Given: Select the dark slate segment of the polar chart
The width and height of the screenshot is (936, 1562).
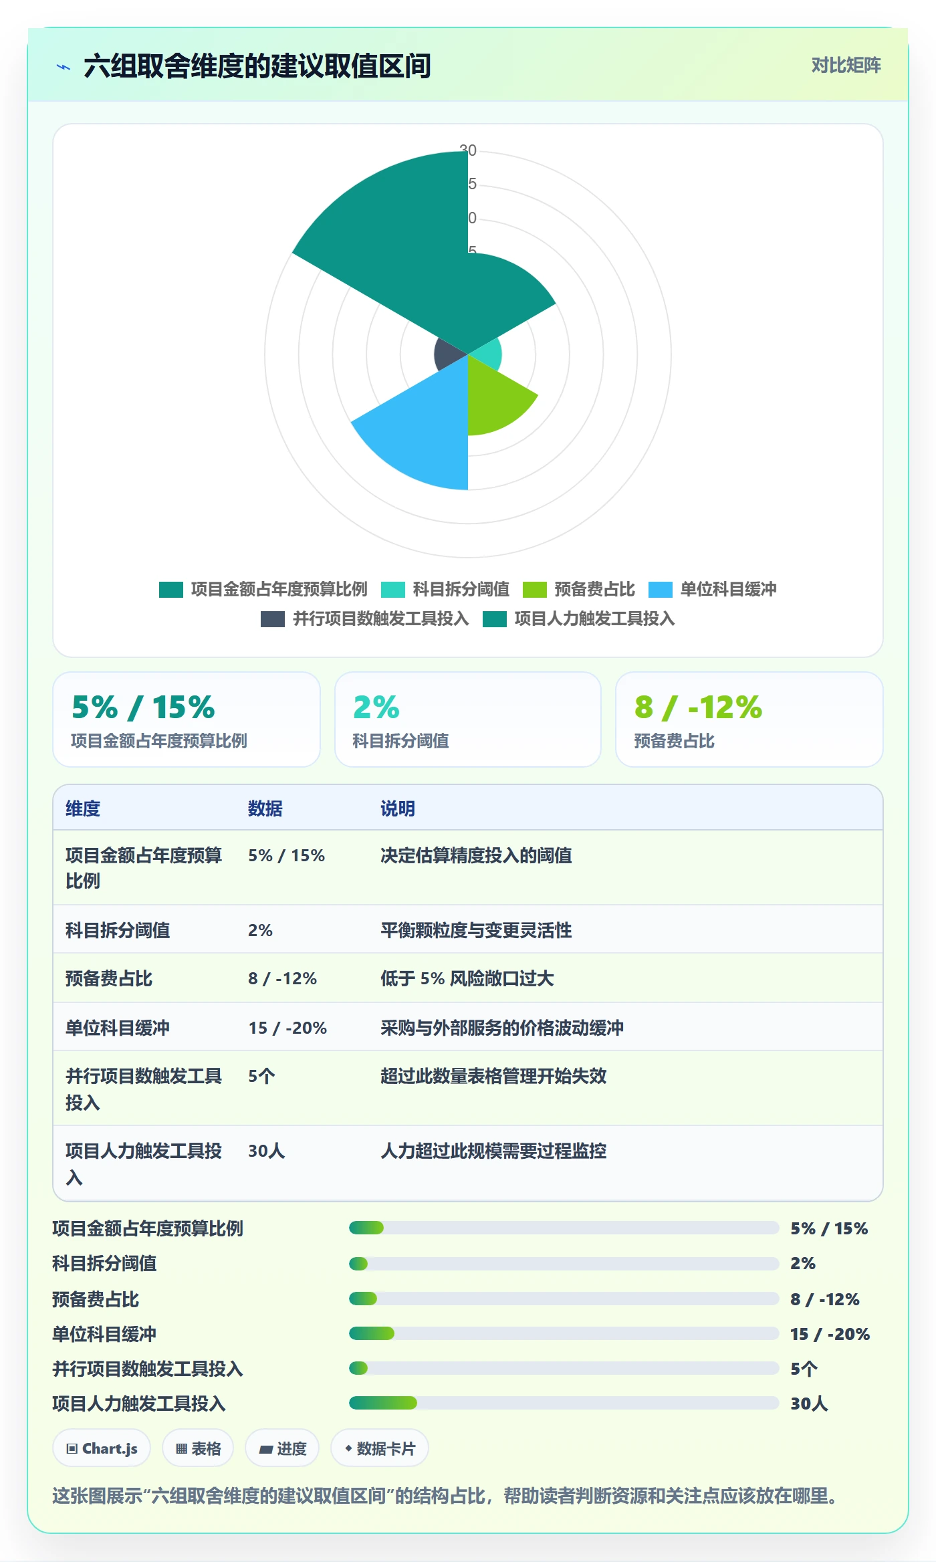Looking at the screenshot, I should [x=449, y=353].
